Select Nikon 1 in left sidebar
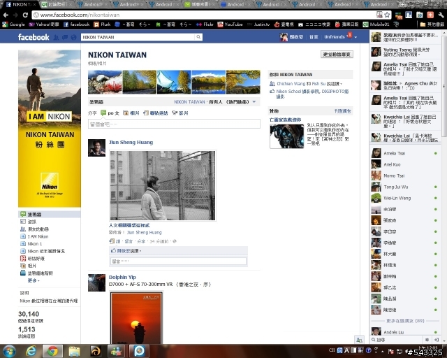Image resolution: width=447 pixels, height=358 pixels. coord(34,244)
